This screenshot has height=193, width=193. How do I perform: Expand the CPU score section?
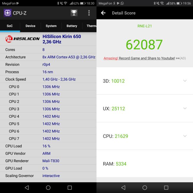coord(185,136)
